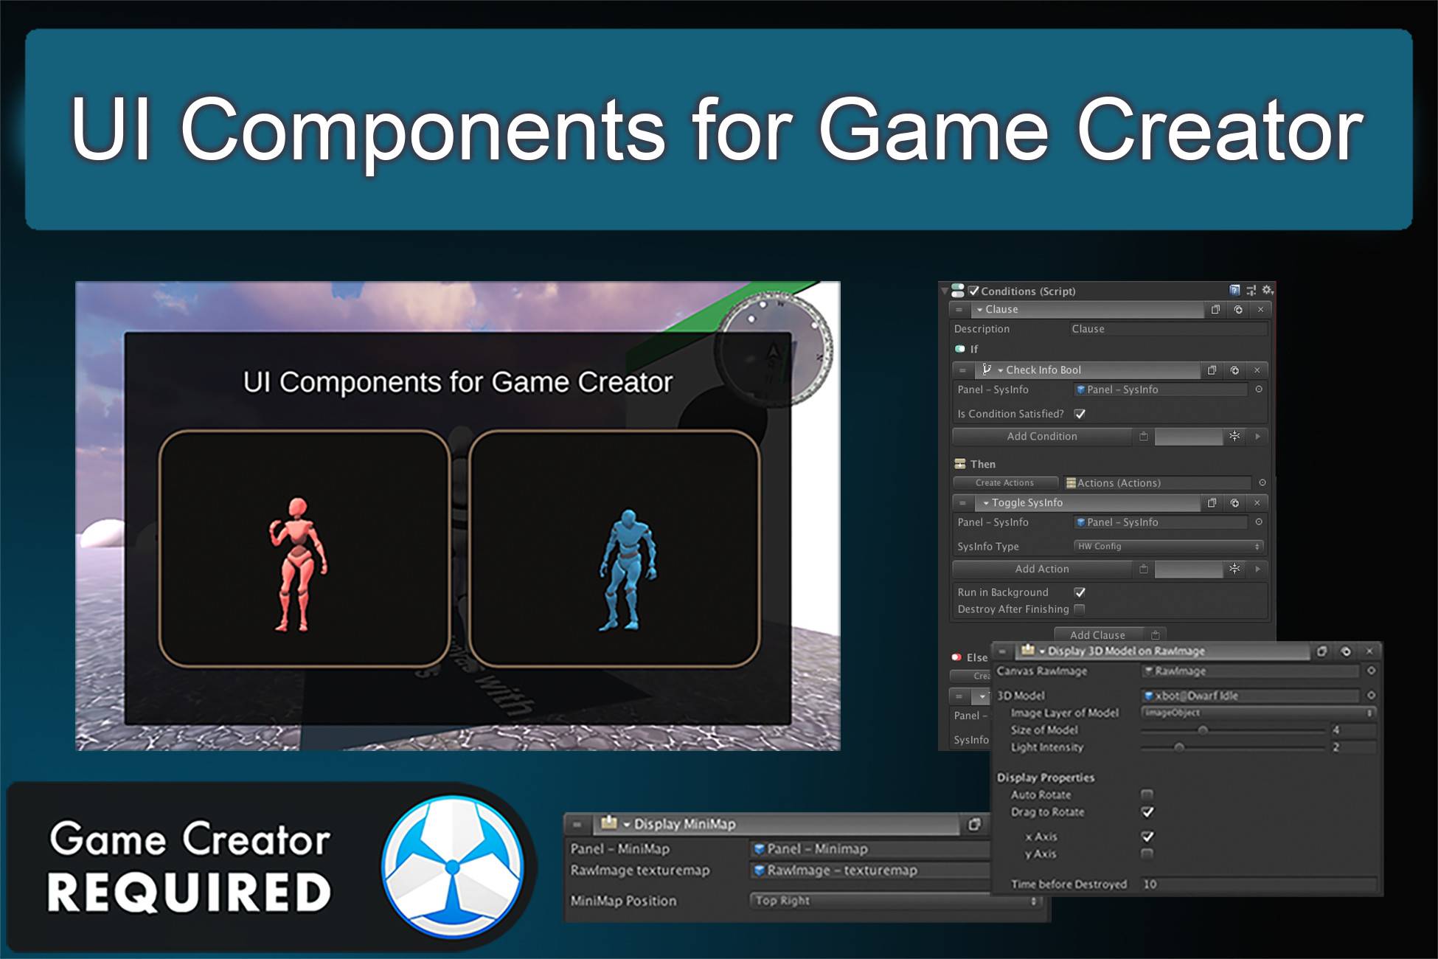
Task: Collapse Display 3D Model on RawImage foldout
Action: [x=1042, y=651]
